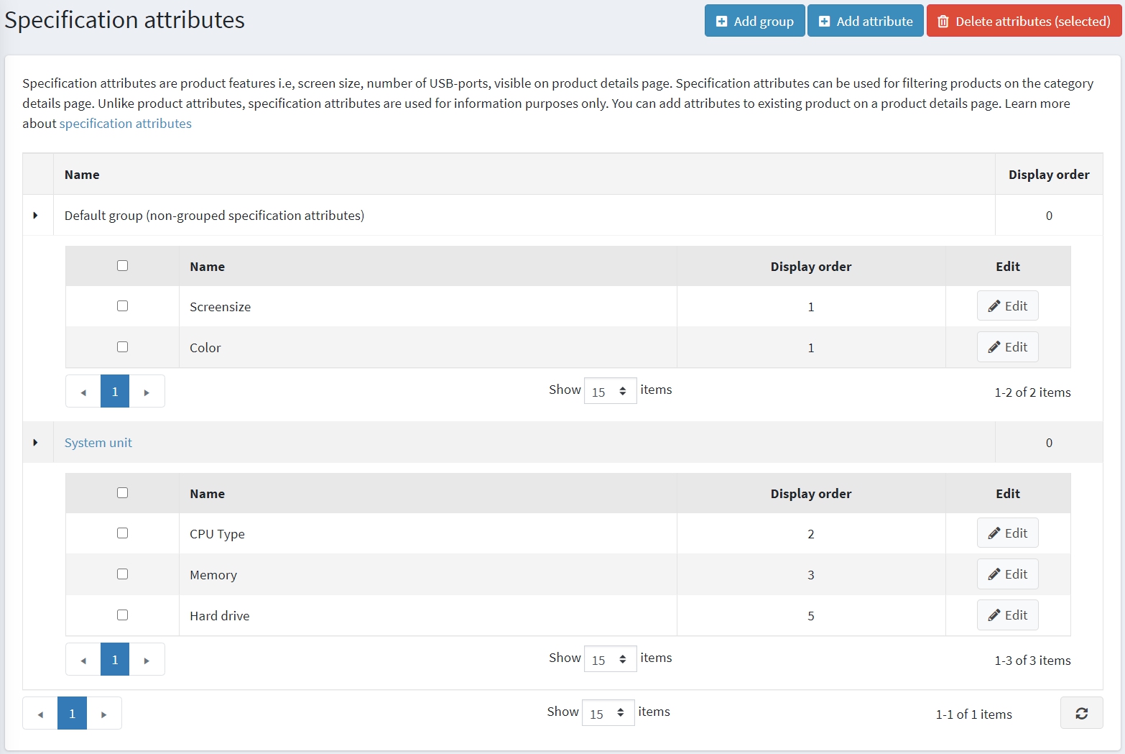The width and height of the screenshot is (1125, 754).
Task: Click the Edit pencil for Hard drive
Action: pyautogui.click(x=1007, y=615)
